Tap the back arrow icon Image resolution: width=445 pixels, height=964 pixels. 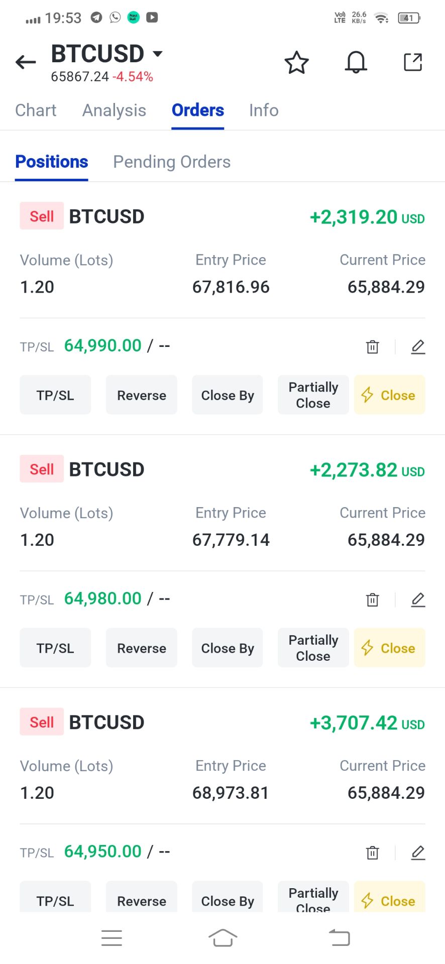26,62
